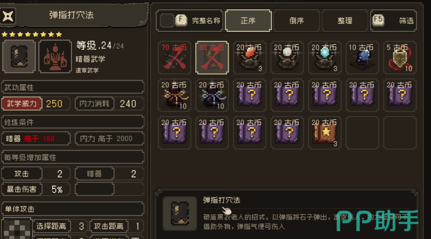Toggle the 完整名称 checkbox
The image size is (431, 239).
click(167, 21)
